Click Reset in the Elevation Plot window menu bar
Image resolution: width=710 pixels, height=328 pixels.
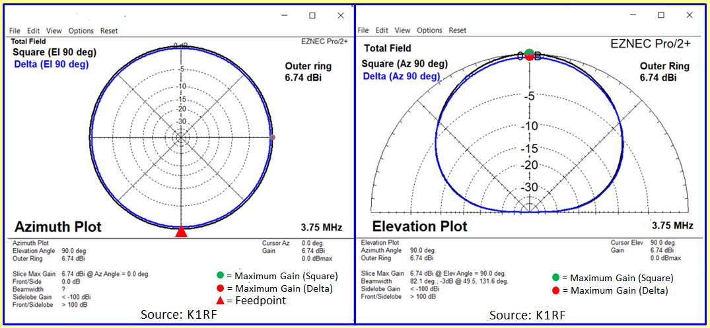tap(457, 30)
